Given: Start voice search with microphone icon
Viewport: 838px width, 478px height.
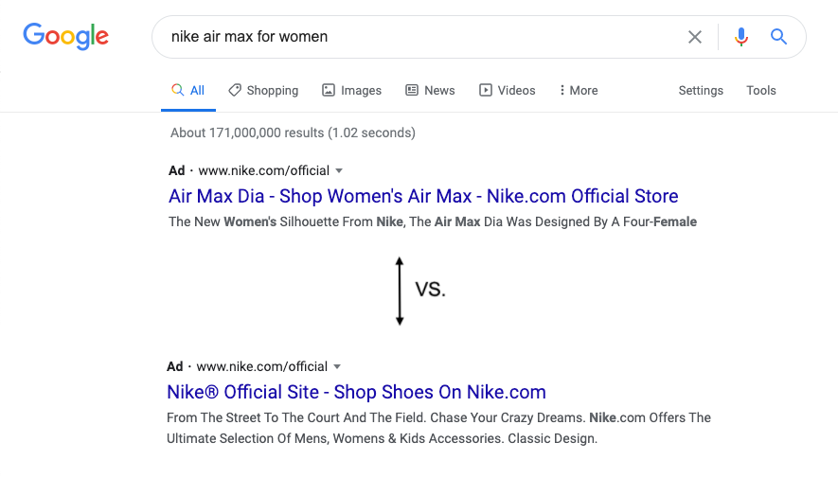Looking at the screenshot, I should [x=740, y=37].
